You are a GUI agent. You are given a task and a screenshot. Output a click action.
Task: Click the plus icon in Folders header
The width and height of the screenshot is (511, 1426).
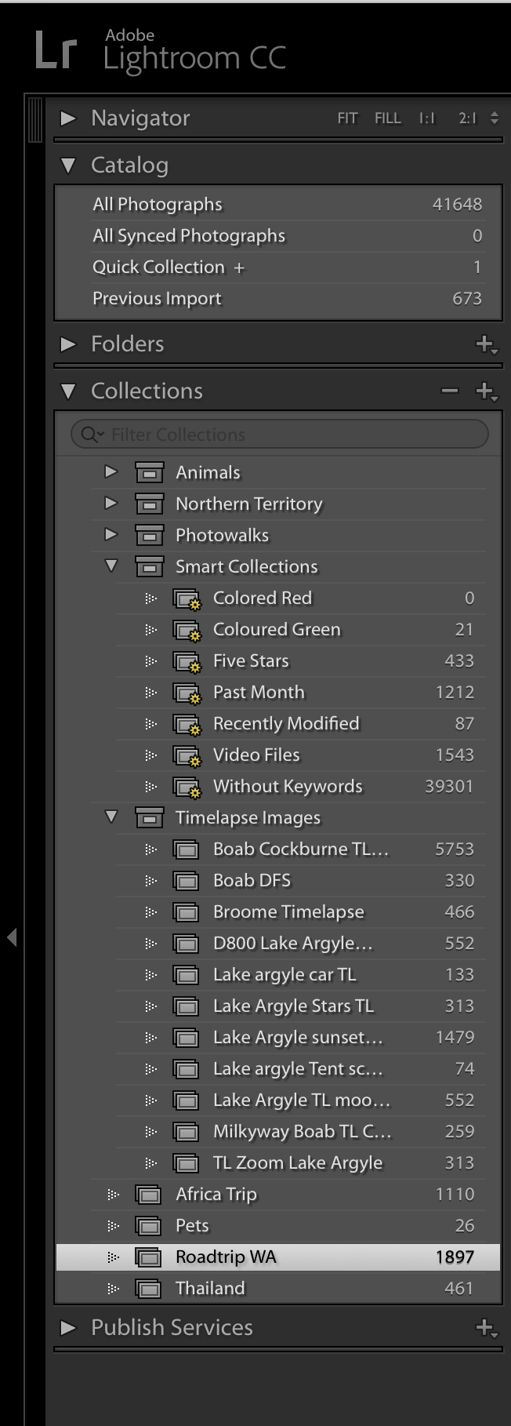click(x=485, y=344)
